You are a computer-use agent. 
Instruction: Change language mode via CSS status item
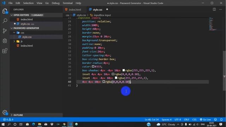coord(194,120)
